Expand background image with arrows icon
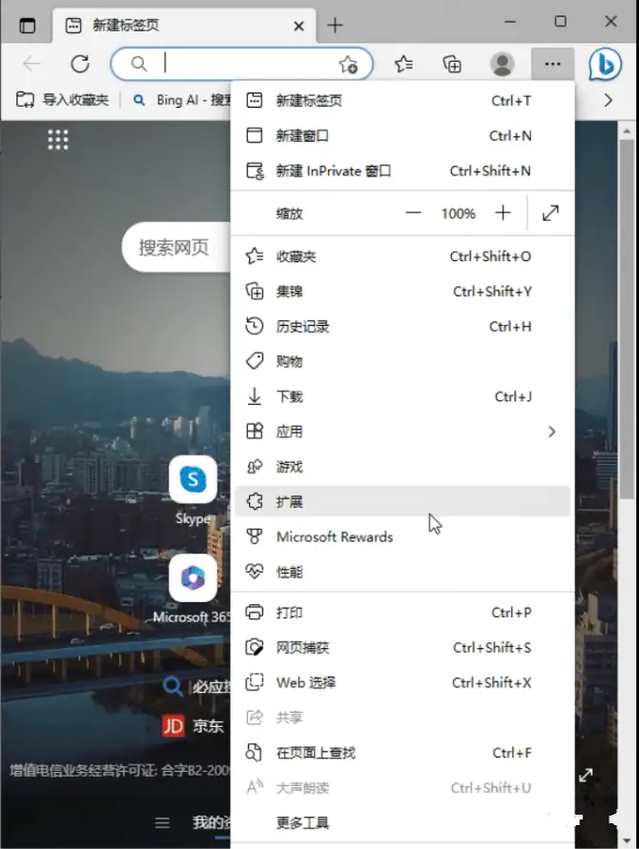639x849 pixels. coord(586,776)
